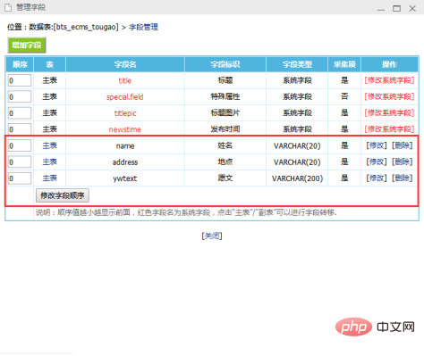Click 主表 link in ywtext row

tap(49, 178)
